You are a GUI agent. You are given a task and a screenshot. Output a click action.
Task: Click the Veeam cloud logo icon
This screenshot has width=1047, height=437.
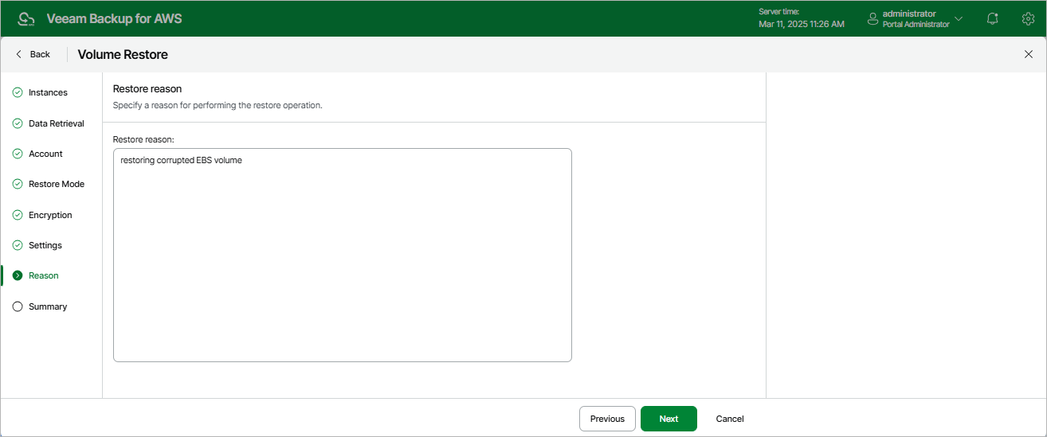point(26,18)
